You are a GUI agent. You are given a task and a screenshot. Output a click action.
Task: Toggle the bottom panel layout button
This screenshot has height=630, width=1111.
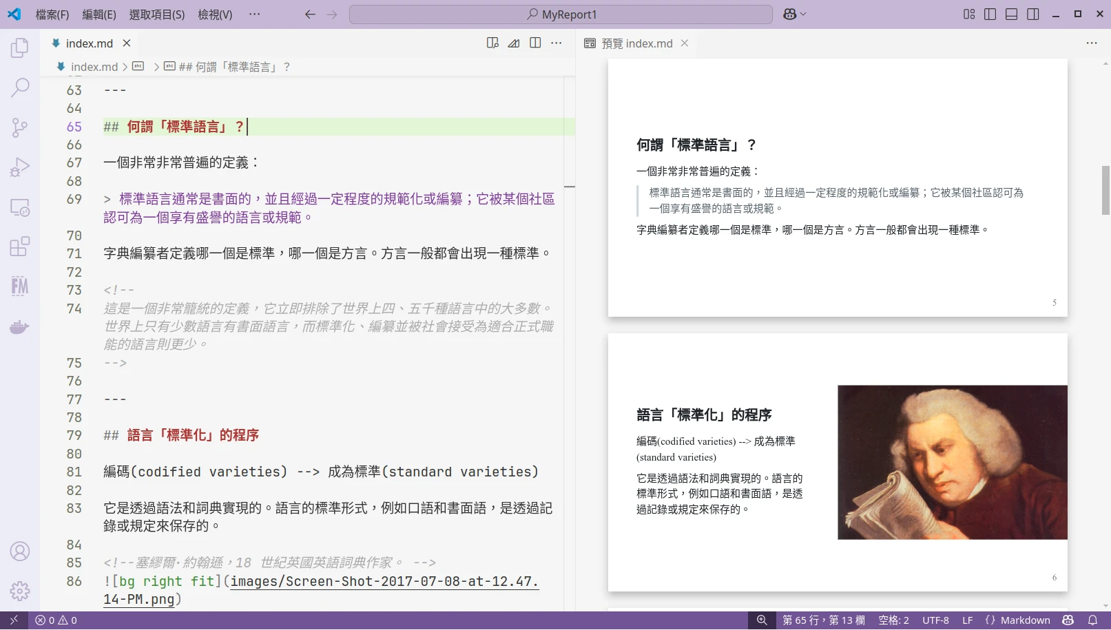coord(1011,14)
